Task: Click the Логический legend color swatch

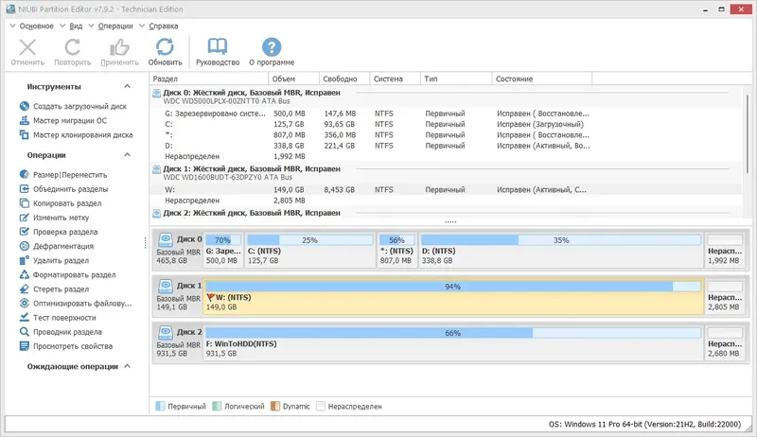Action: 217,406
